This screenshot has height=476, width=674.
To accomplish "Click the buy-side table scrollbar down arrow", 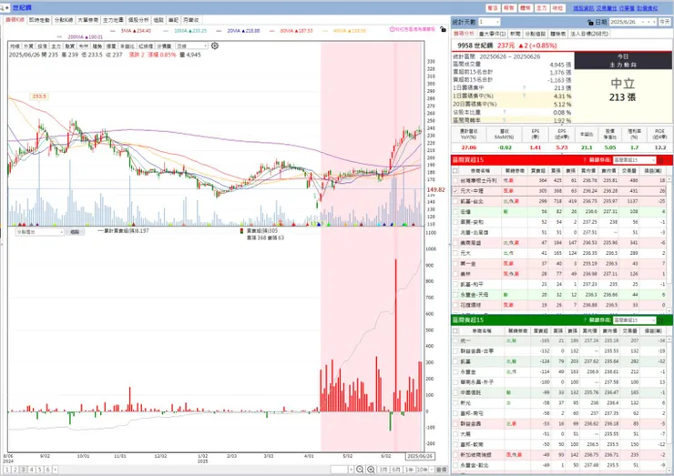I will [x=669, y=309].
